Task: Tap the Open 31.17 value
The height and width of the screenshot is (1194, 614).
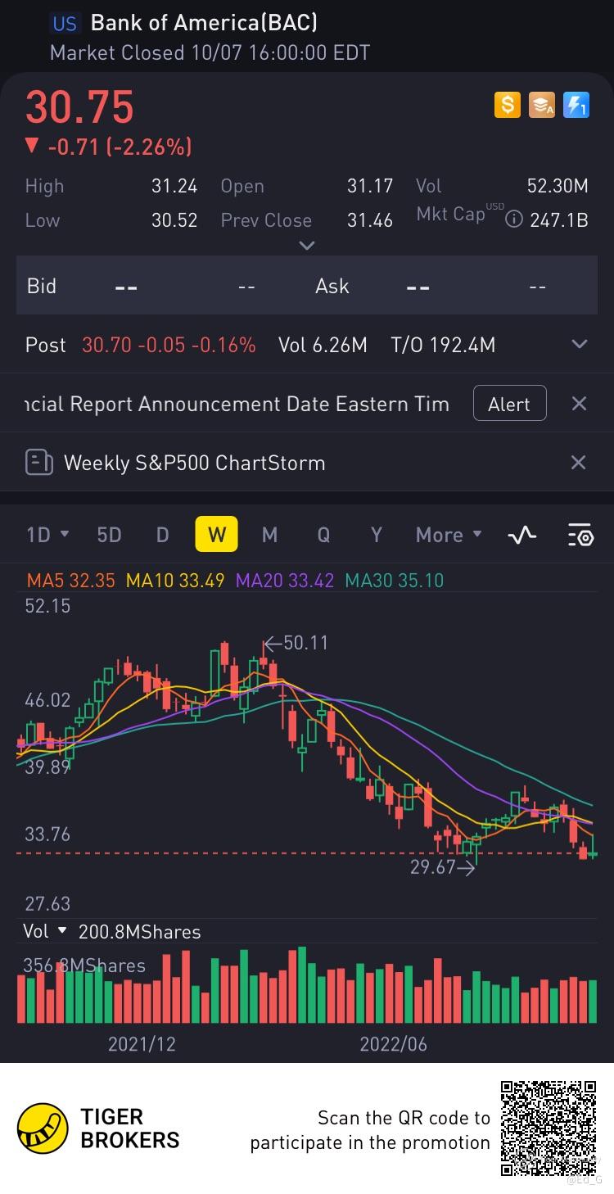Action: click(x=370, y=186)
